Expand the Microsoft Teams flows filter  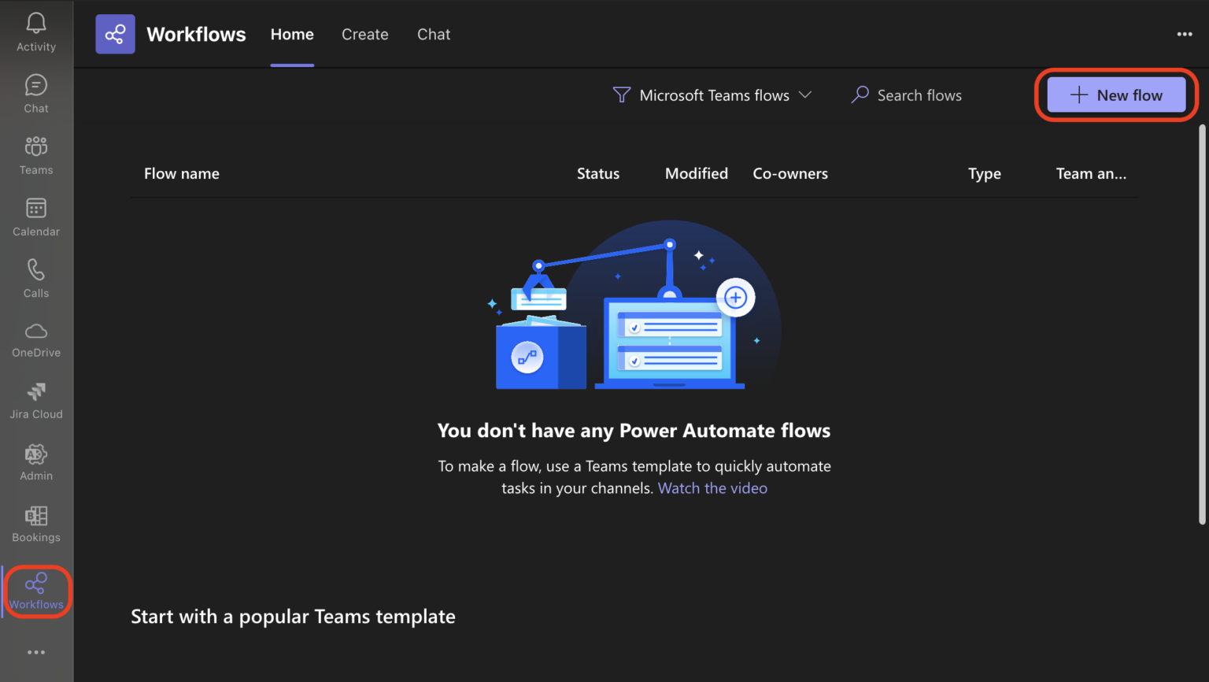[712, 95]
